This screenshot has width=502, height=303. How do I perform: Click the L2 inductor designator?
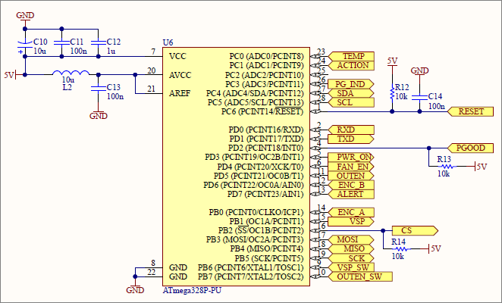pos(67,87)
